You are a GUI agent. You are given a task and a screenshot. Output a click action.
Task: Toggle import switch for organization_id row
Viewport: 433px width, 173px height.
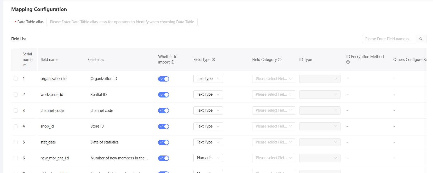(x=164, y=79)
